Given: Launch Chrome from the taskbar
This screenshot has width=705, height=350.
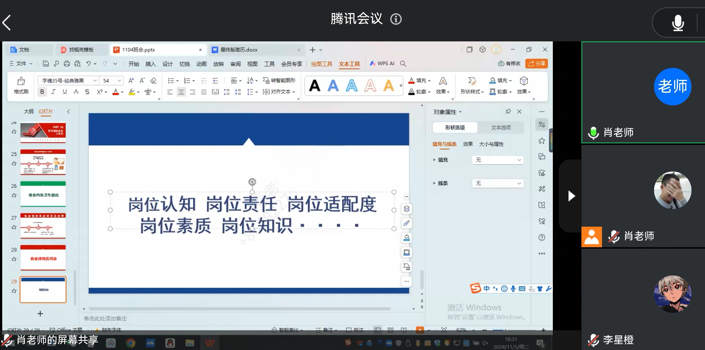Looking at the screenshot, I should tap(131, 343).
